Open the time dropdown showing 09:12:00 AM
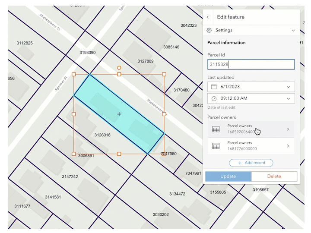Screen dimensions: 311x233 [x=251, y=98]
